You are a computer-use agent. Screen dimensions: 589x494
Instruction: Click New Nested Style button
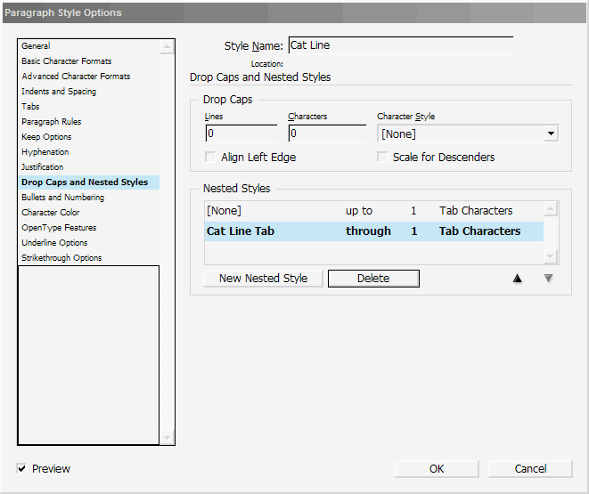point(263,279)
